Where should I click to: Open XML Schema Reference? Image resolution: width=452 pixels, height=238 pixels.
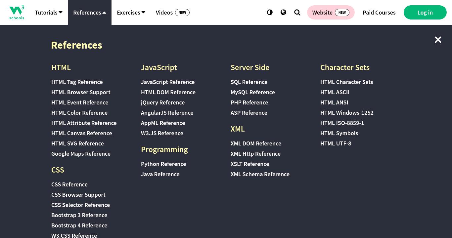click(x=260, y=174)
